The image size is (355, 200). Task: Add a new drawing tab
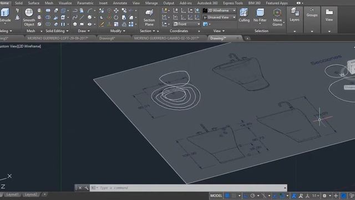click(247, 38)
